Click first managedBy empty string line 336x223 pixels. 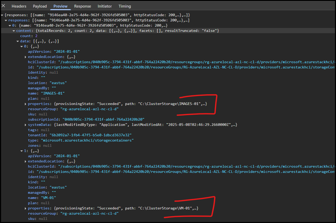coord(42,88)
